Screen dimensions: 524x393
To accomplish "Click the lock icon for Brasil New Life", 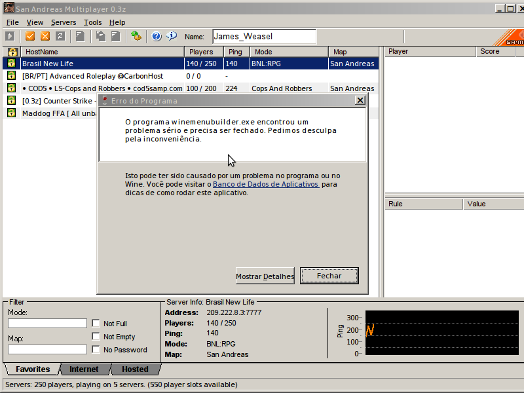I will point(11,63).
